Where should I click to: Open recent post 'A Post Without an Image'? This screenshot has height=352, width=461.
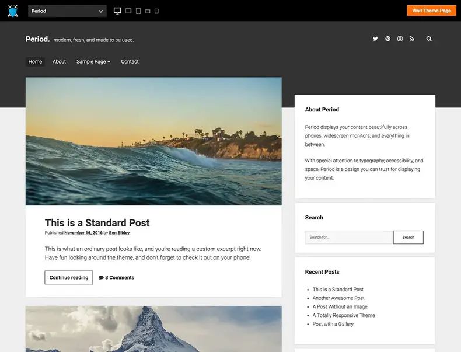click(x=340, y=306)
